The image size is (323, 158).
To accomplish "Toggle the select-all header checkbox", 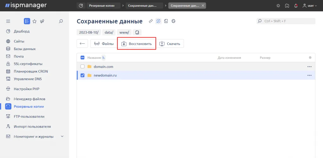I will [x=82, y=58].
